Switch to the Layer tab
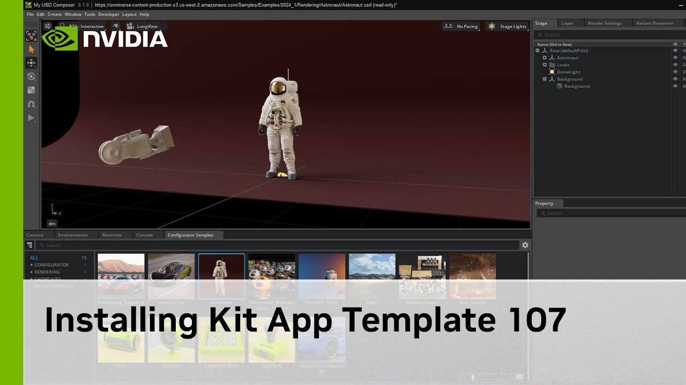The image size is (686, 385). click(x=571, y=23)
